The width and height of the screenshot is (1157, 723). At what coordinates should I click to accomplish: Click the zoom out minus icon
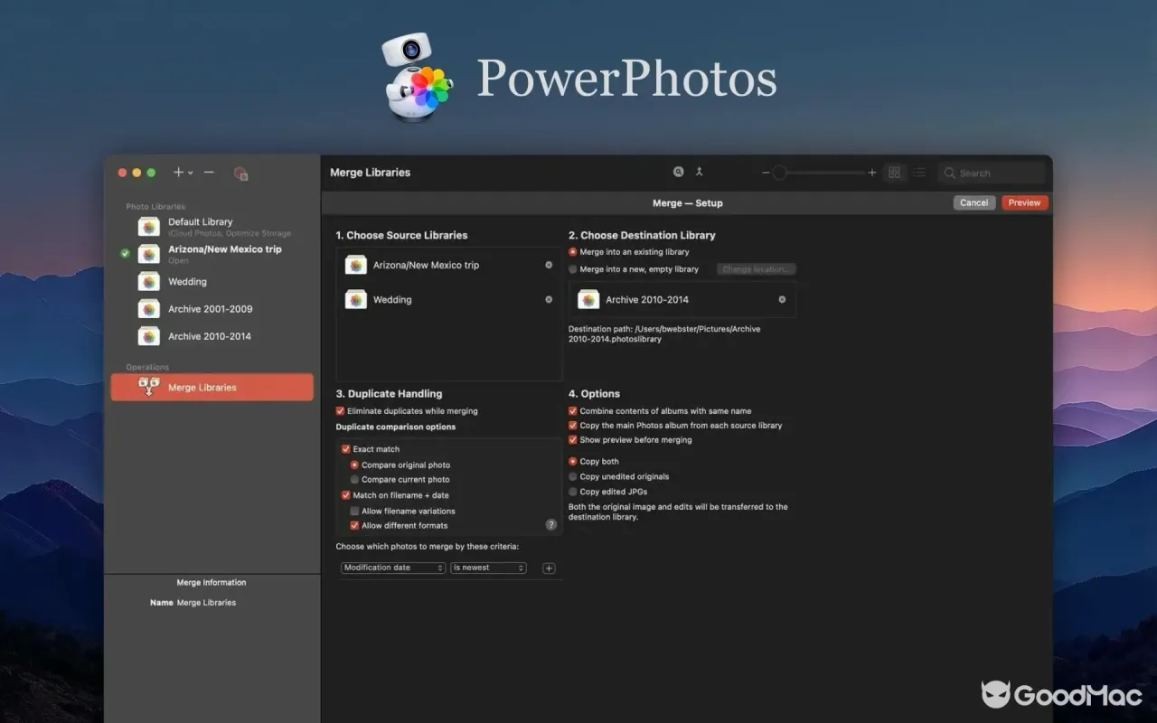pyautogui.click(x=766, y=173)
